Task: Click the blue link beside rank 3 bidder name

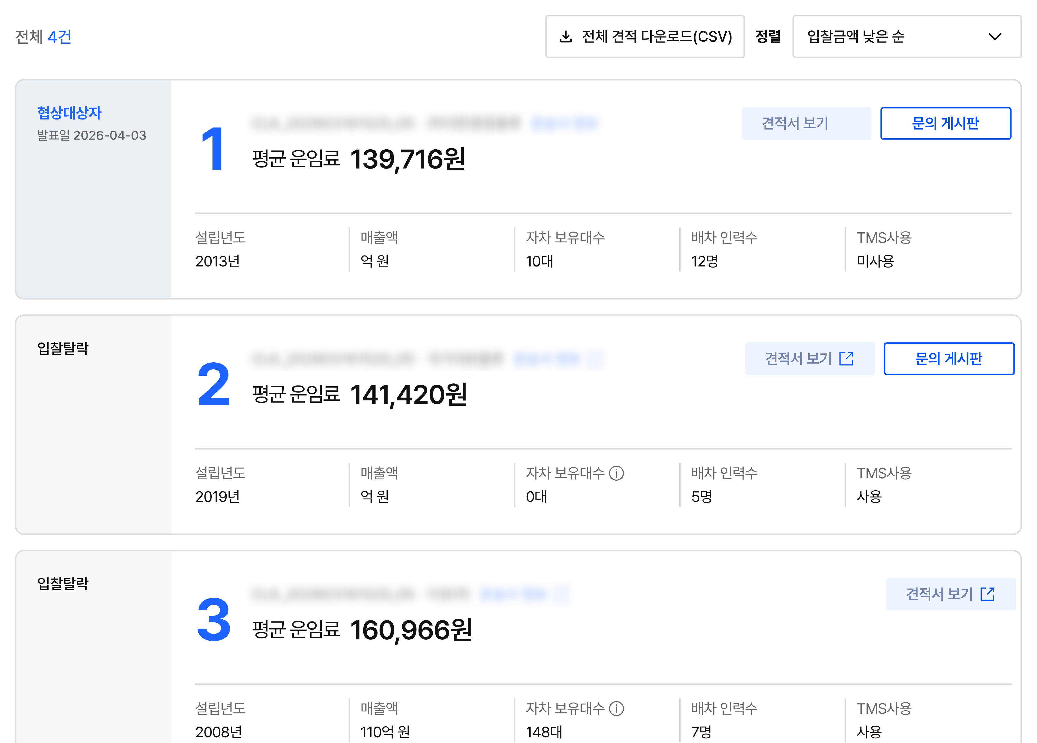Action: [513, 594]
